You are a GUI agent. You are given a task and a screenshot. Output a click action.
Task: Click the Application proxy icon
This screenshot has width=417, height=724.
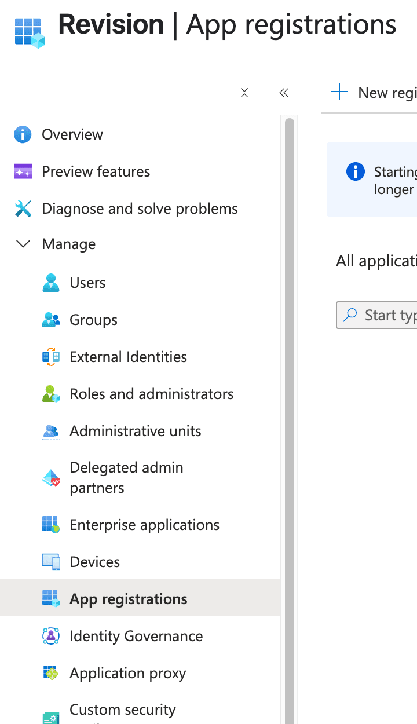pyautogui.click(x=51, y=673)
